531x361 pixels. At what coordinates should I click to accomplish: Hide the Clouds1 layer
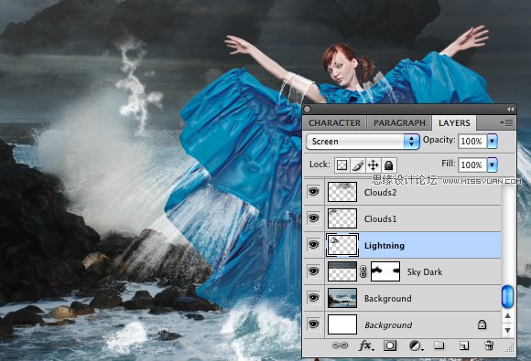[314, 218]
